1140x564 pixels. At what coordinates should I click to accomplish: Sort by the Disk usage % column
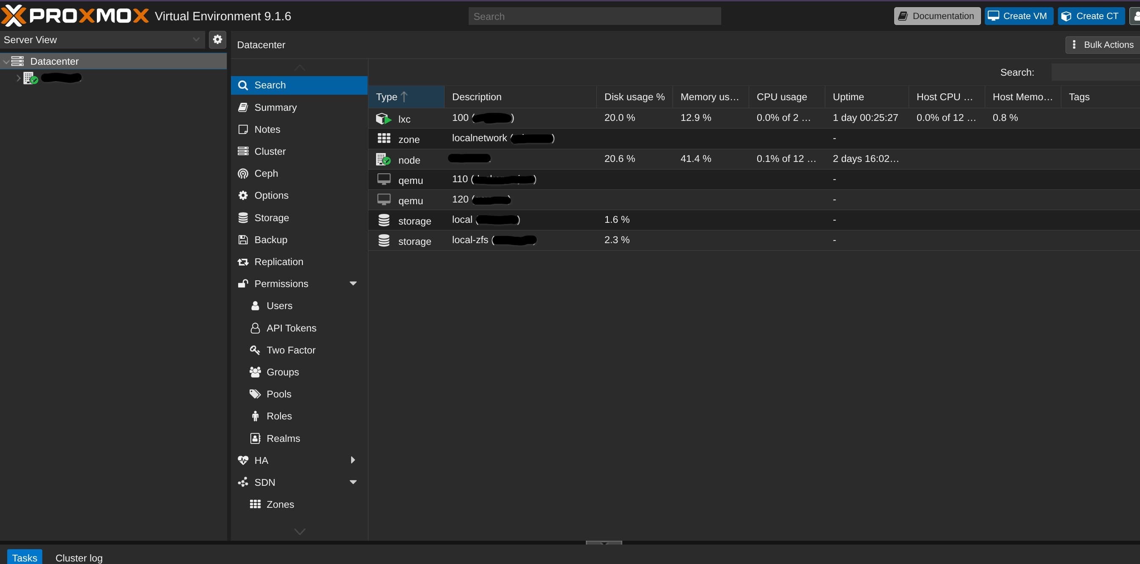[x=634, y=97]
